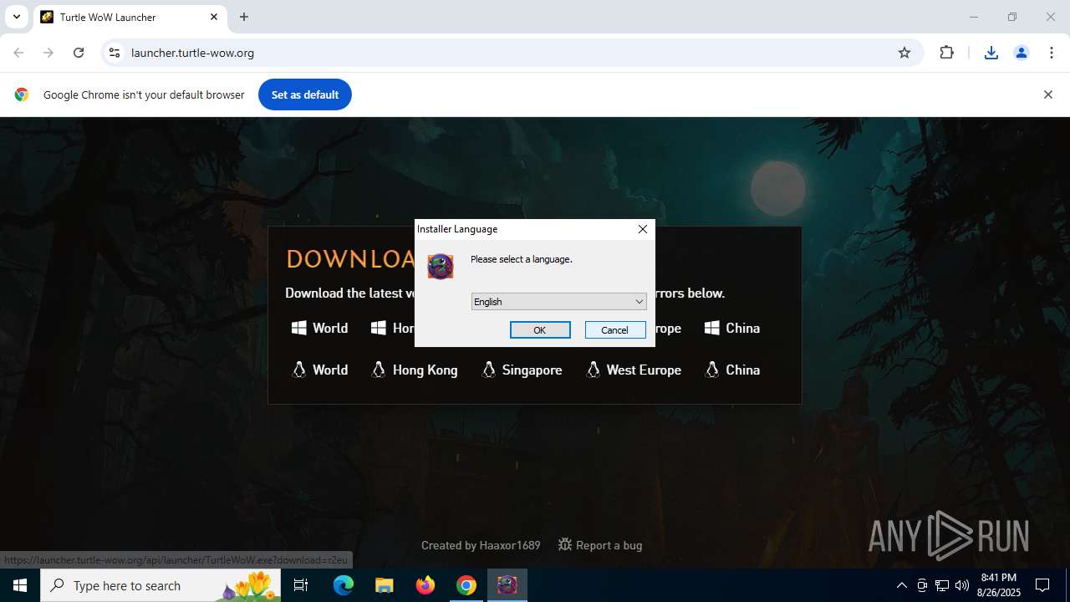Dismiss the default browser infobar
This screenshot has height=602, width=1070.
(x=1047, y=94)
